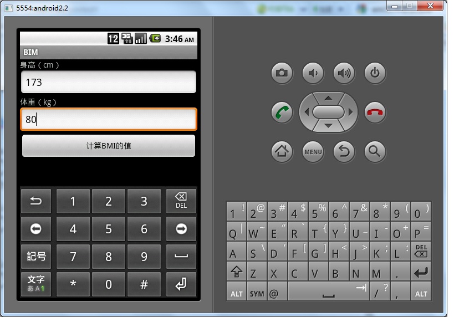This screenshot has height=317, width=454.
Task: Click the D-pad left arrow
Action: pos(307,112)
